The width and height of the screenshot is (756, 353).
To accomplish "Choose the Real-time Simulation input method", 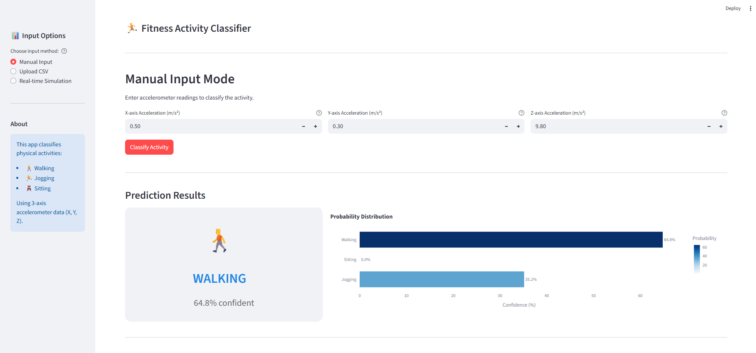I will pos(13,81).
